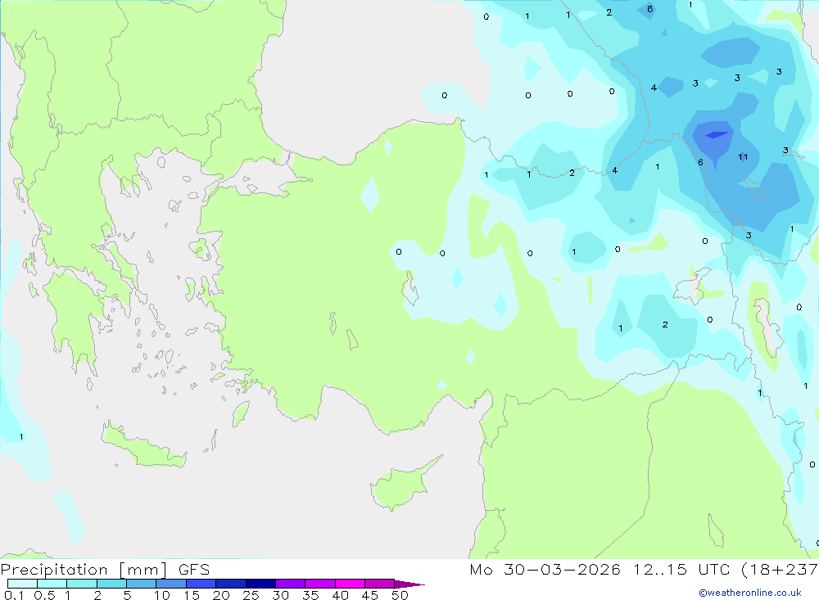Click the 45–50 mm legend swatch

379,584
